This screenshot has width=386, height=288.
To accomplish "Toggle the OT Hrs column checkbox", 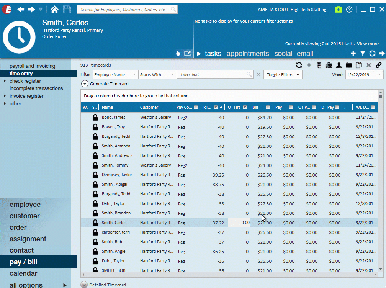I will tap(245, 108).
